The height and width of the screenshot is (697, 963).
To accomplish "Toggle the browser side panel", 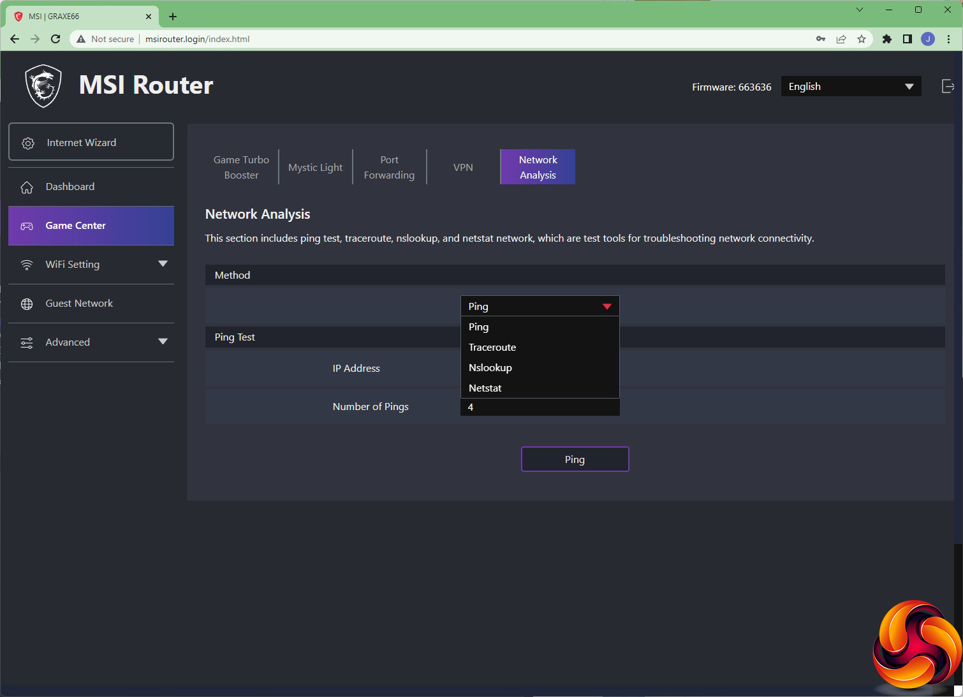I will click(x=908, y=39).
